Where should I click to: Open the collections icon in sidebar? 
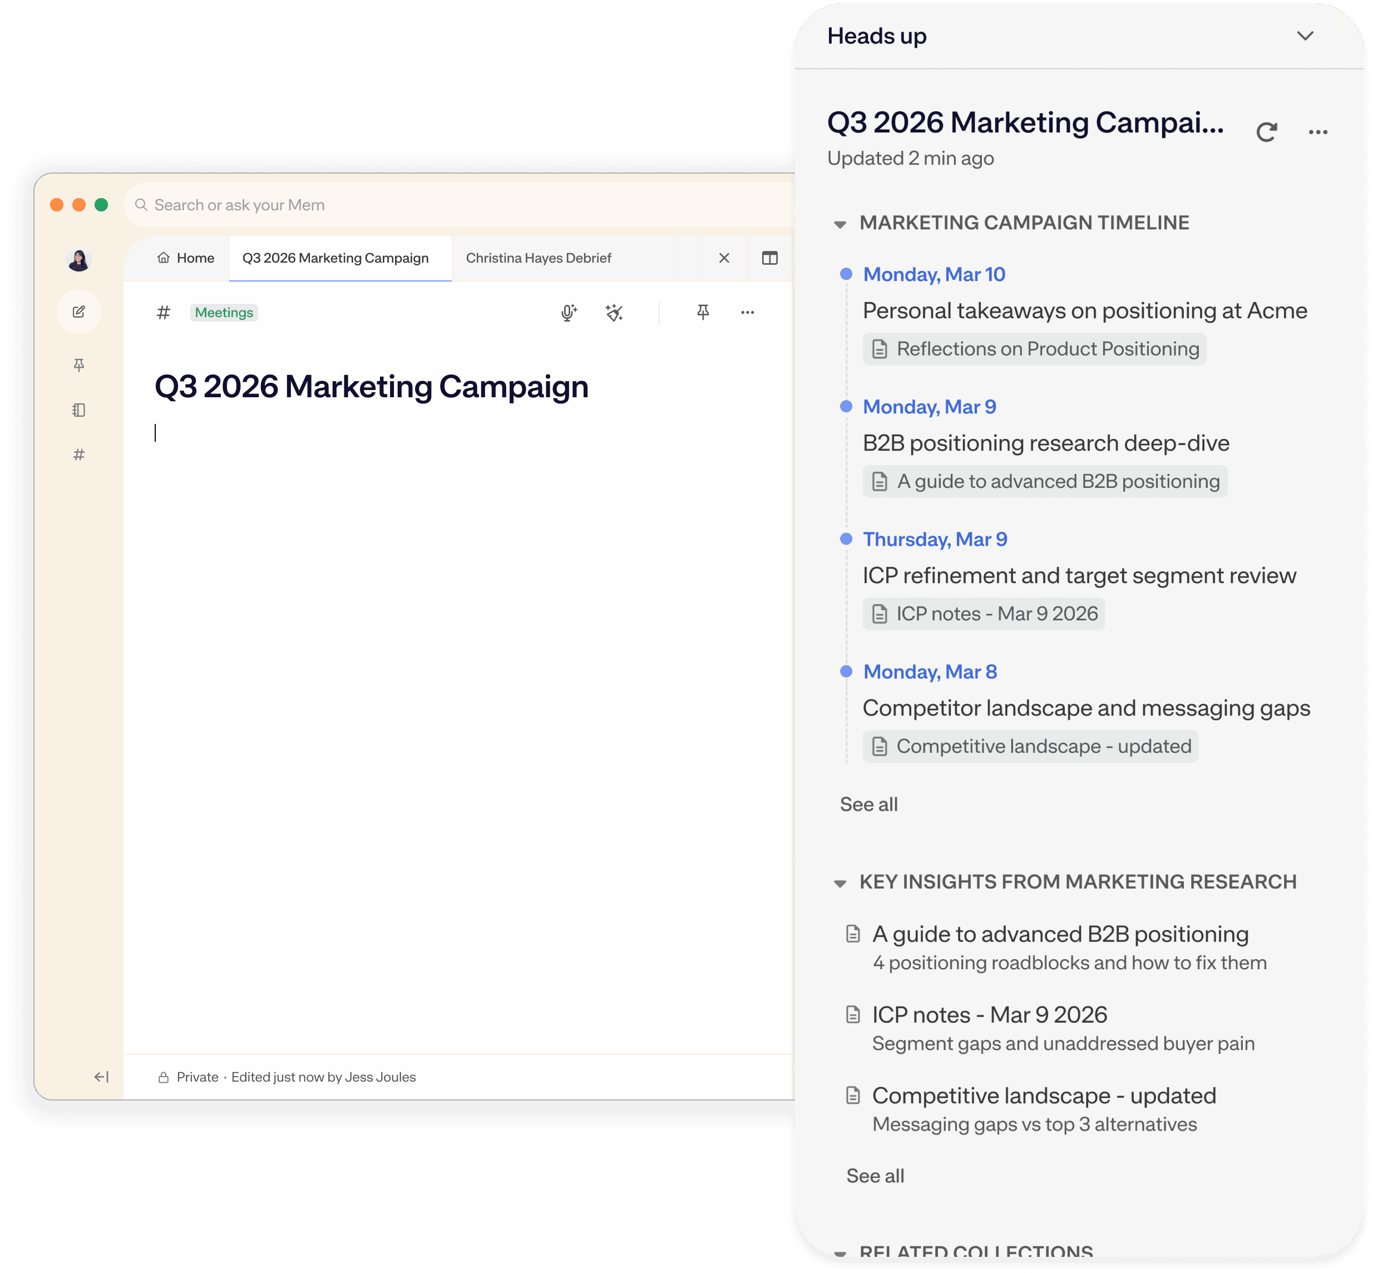pyautogui.click(x=78, y=410)
